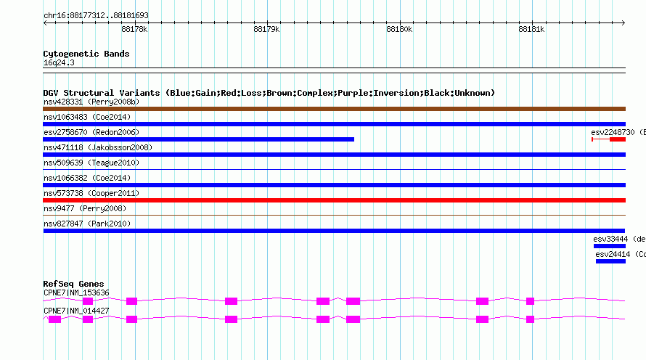Image resolution: width=646 pixels, height=360 pixels.
Task: Click the nsv509639 (Teague2010) label
Action: pos(91,163)
